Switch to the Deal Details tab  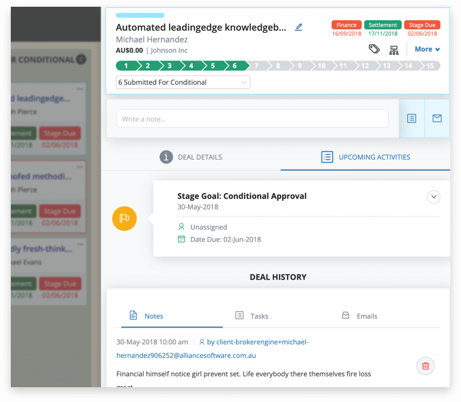[191, 157]
